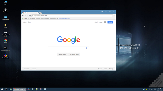Open Chrome's three-dot menu
This screenshot has height=91, width=163.
tap(114, 16)
